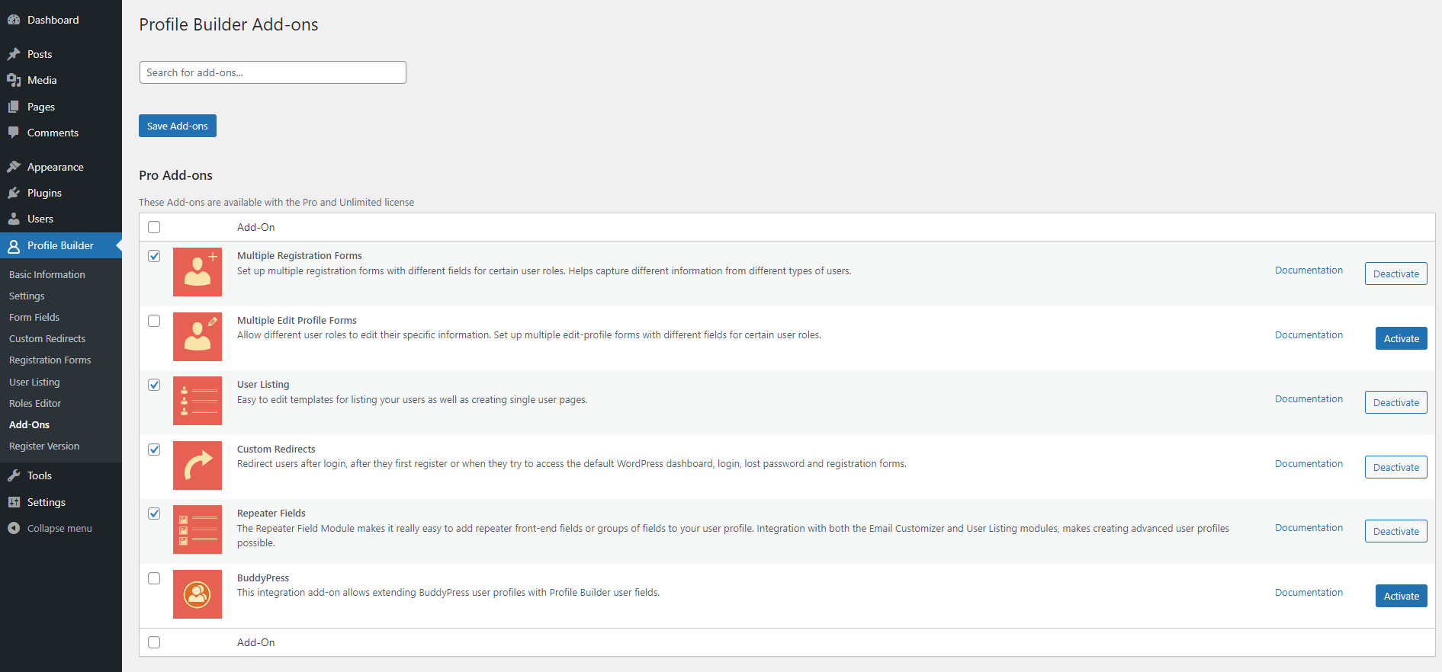Image resolution: width=1442 pixels, height=672 pixels.
Task: Click the BuddyPress add-on icon
Action: pyautogui.click(x=197, y=594)
